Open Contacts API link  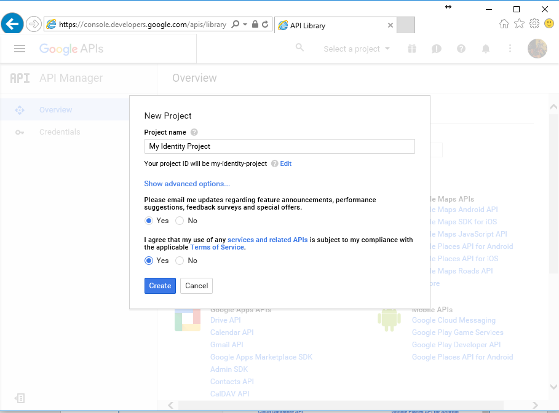point(232,382)
